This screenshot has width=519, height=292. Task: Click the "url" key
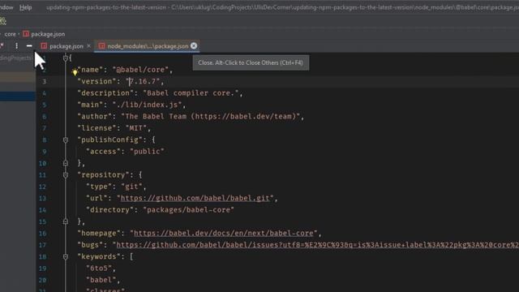tap(97, 198)
